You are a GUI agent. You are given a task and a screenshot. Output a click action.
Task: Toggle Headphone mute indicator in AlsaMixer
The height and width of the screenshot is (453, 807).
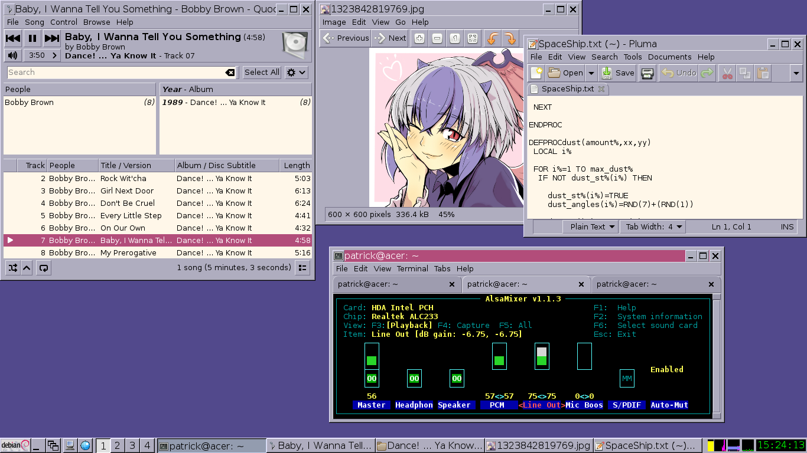click(414, 378)
